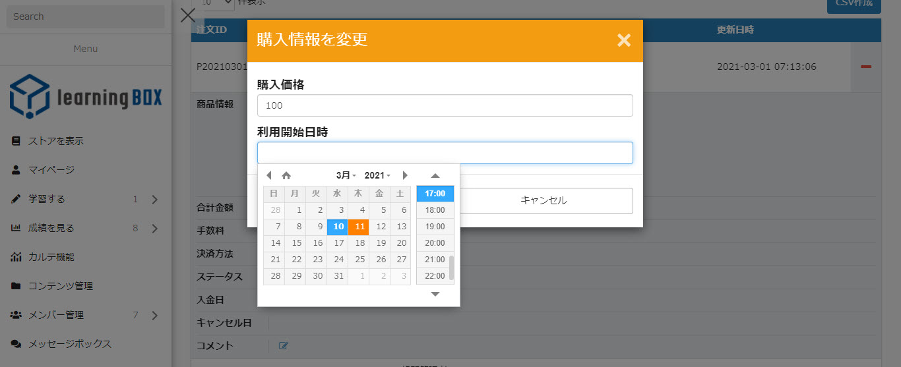The image size is (901, 367).
Task: Open ストアを表示 in sidebar
Action: [x=55, y=141]
